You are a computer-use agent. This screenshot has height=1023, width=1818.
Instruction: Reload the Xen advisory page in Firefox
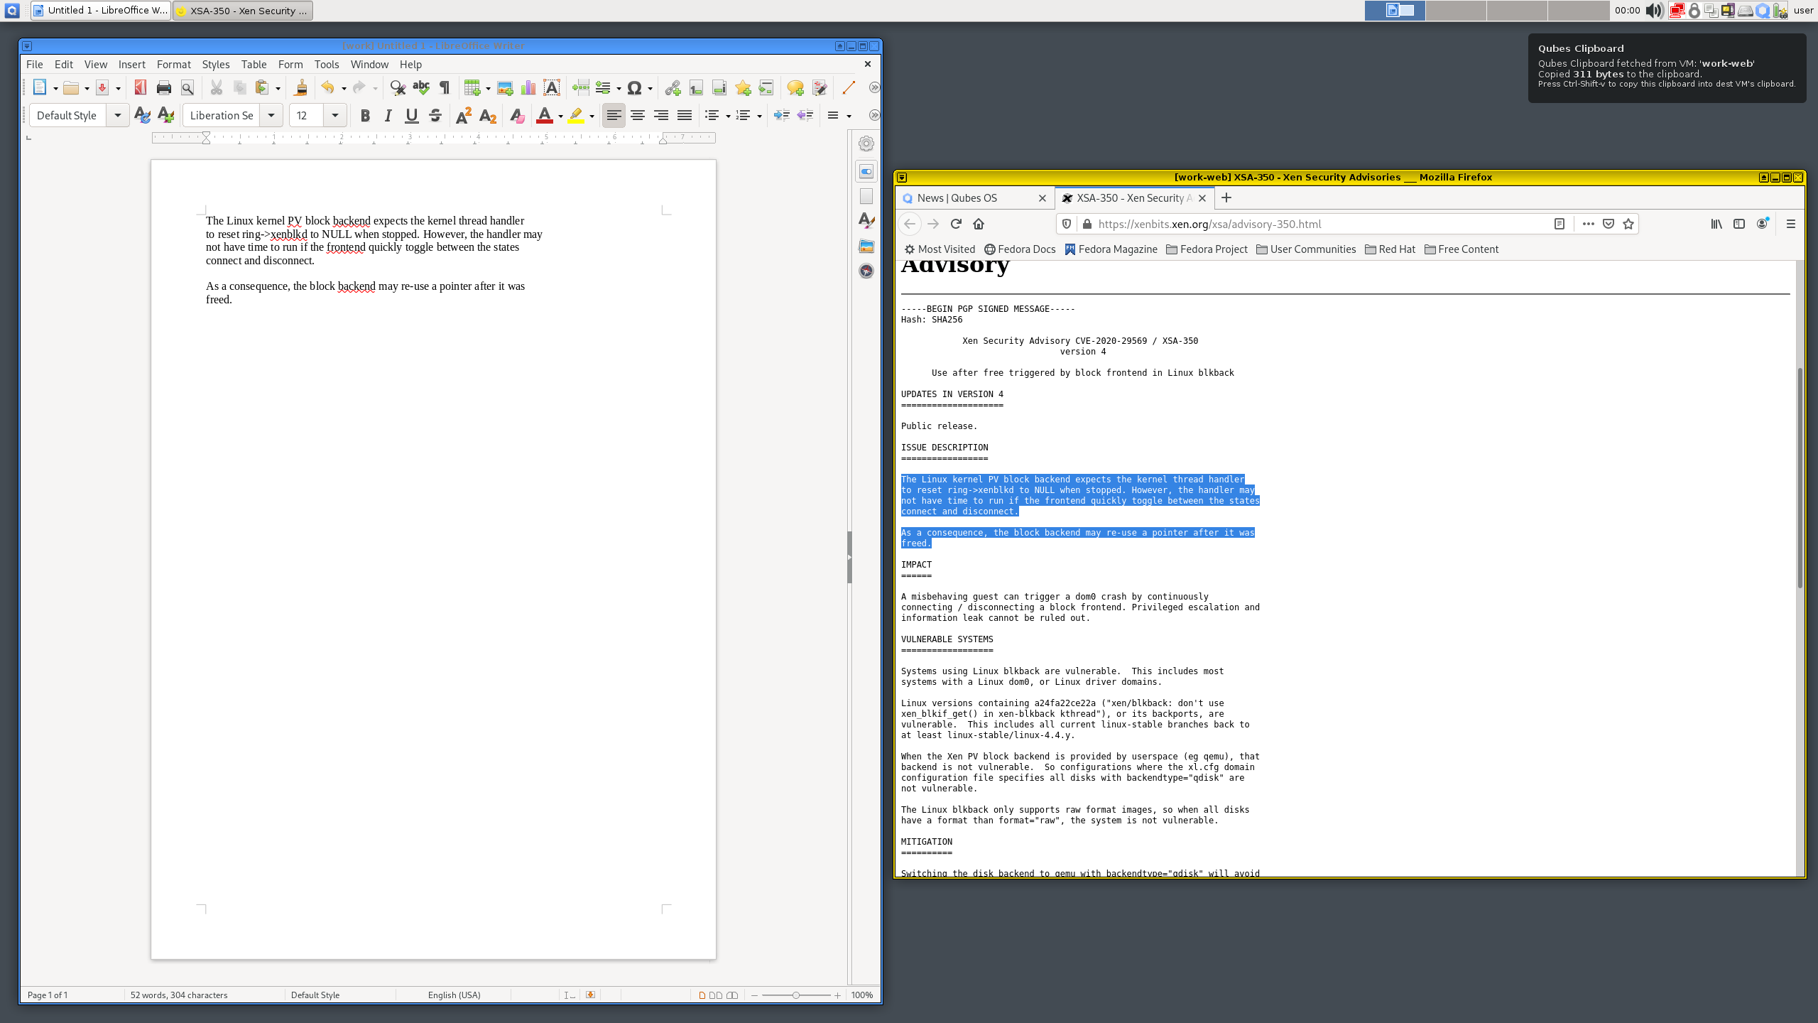(956, 224)
